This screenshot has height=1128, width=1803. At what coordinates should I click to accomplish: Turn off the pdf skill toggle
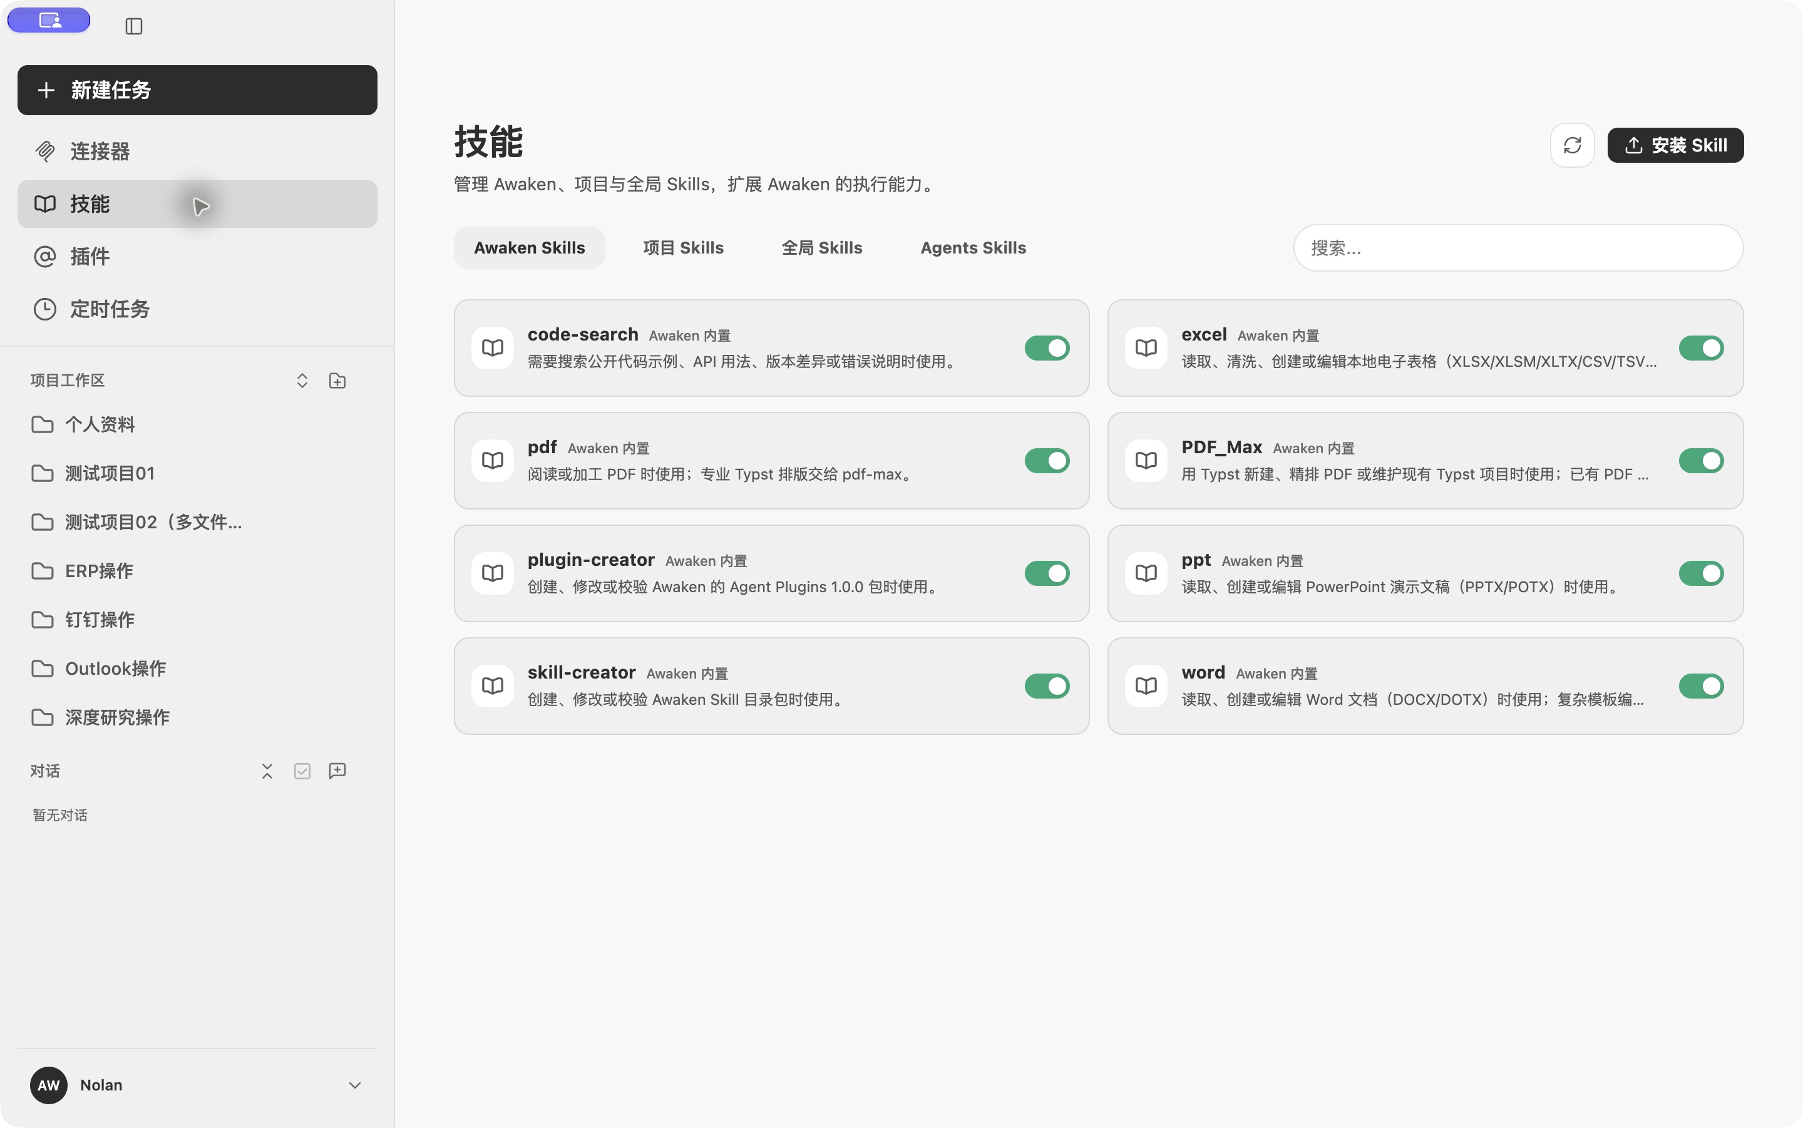pos(1047,460)
